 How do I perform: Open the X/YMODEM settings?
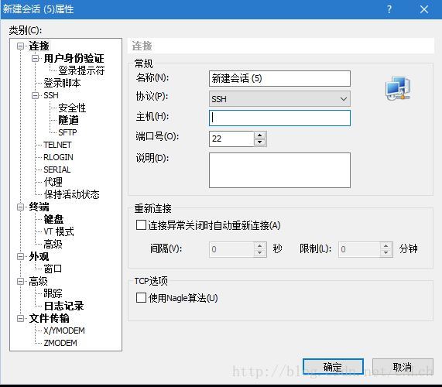pyautogui.click(x=64, y=330)
